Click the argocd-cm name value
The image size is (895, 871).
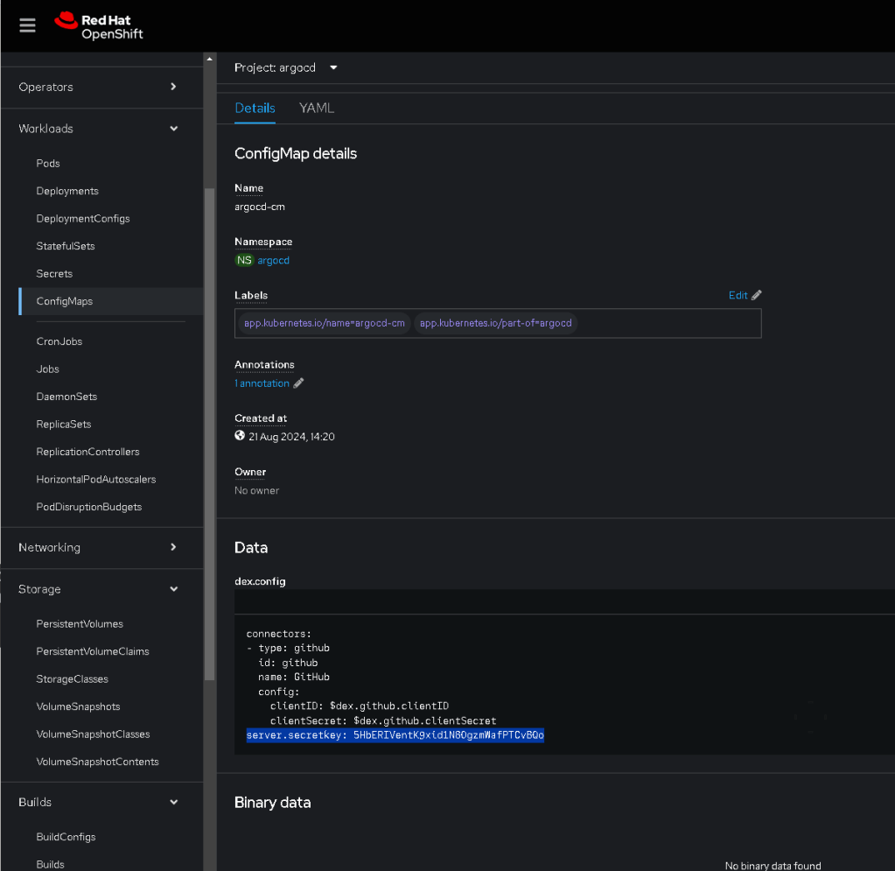click(x=260, y=207)
